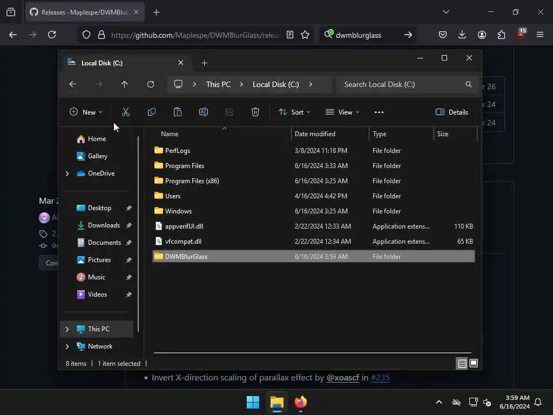Image resolution: width=553 pixels, height=415 pixels.
Task: Open Firefox Extensions puzzle icon
Action: pyautogui.click(x=501, y=35)
